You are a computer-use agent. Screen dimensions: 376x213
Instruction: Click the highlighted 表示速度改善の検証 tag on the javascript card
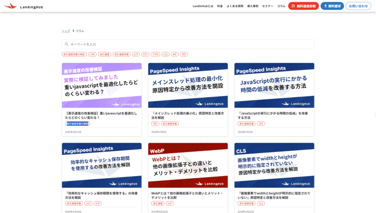click(x=77, y=124)
